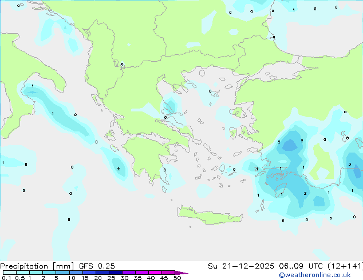363x280 pixels.
Task: Pick legend swatch between 20 and 25
Action: [x=102, y=273]
